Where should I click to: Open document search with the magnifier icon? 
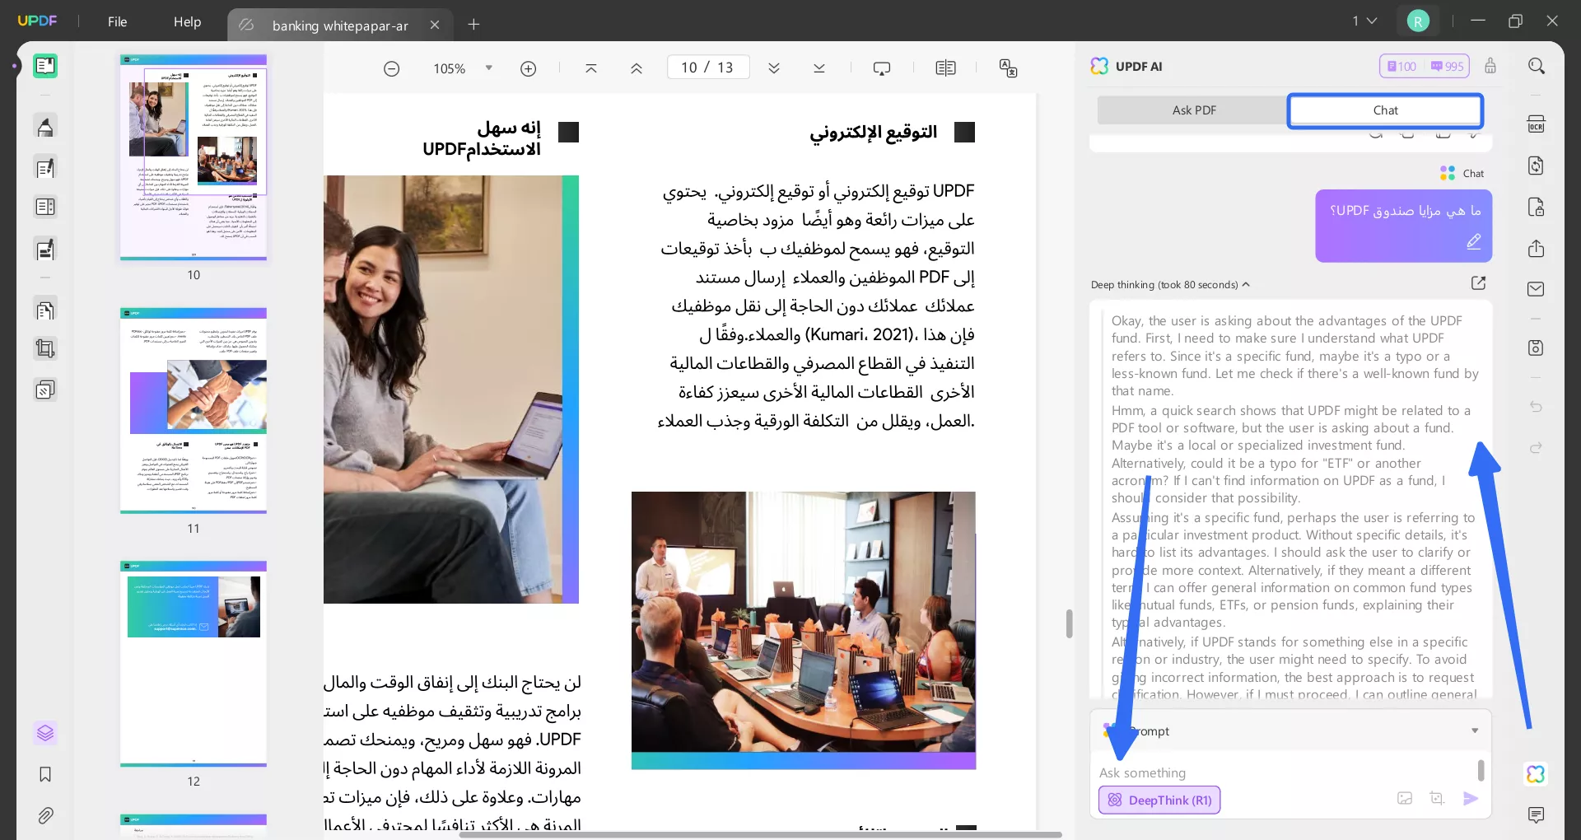tap(1537, 65)
